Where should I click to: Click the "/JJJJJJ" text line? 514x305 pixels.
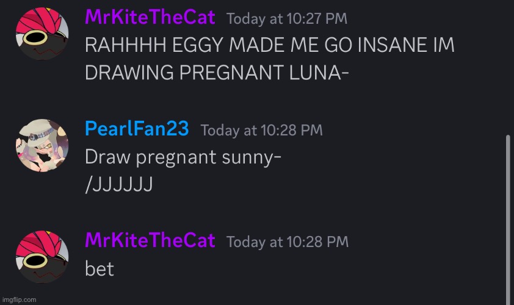point(118,184)
